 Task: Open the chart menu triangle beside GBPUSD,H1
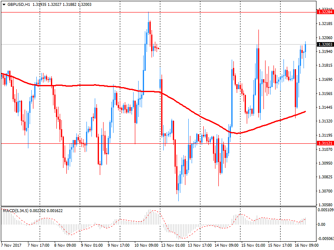click(4, 5)
